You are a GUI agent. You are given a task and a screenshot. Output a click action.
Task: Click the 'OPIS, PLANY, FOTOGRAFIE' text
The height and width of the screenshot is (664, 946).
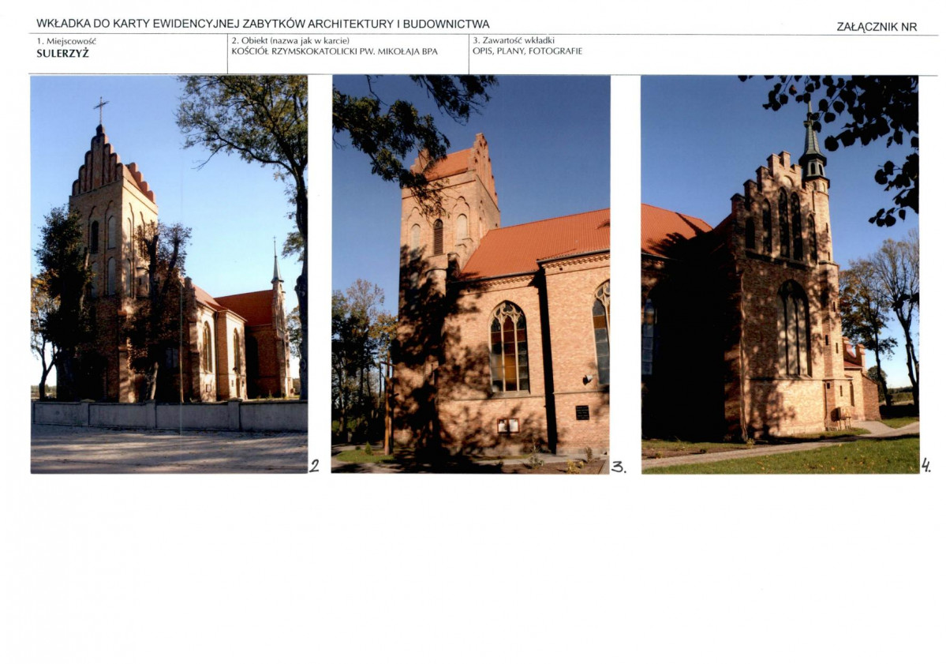click(x=527, y=51)
